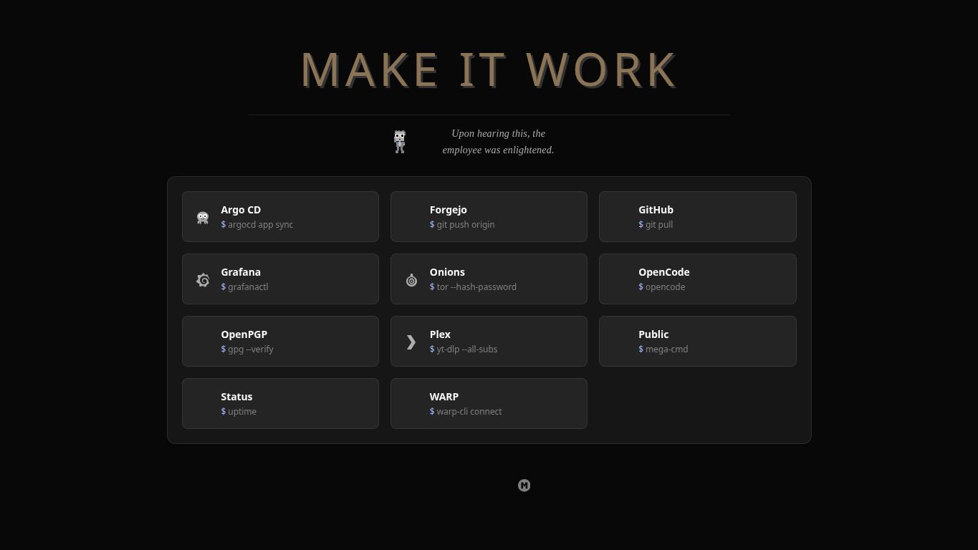Go to the OpenCode card
This screenshot has height=550, width=978.
[x=698, y=279]
